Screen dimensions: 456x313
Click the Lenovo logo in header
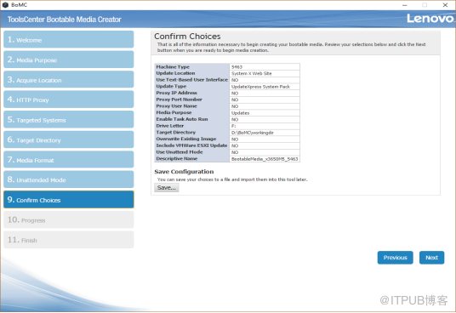click(x=430, y=19)
